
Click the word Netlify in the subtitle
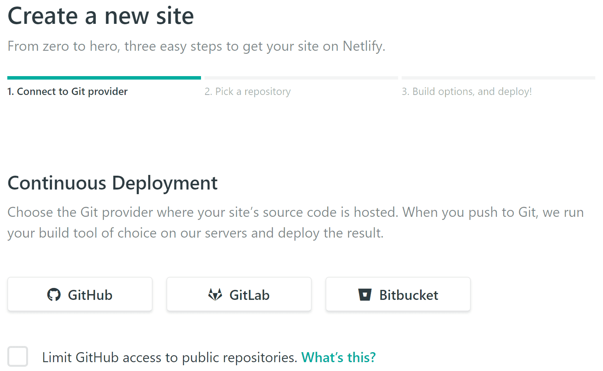[x=363, y=46]
